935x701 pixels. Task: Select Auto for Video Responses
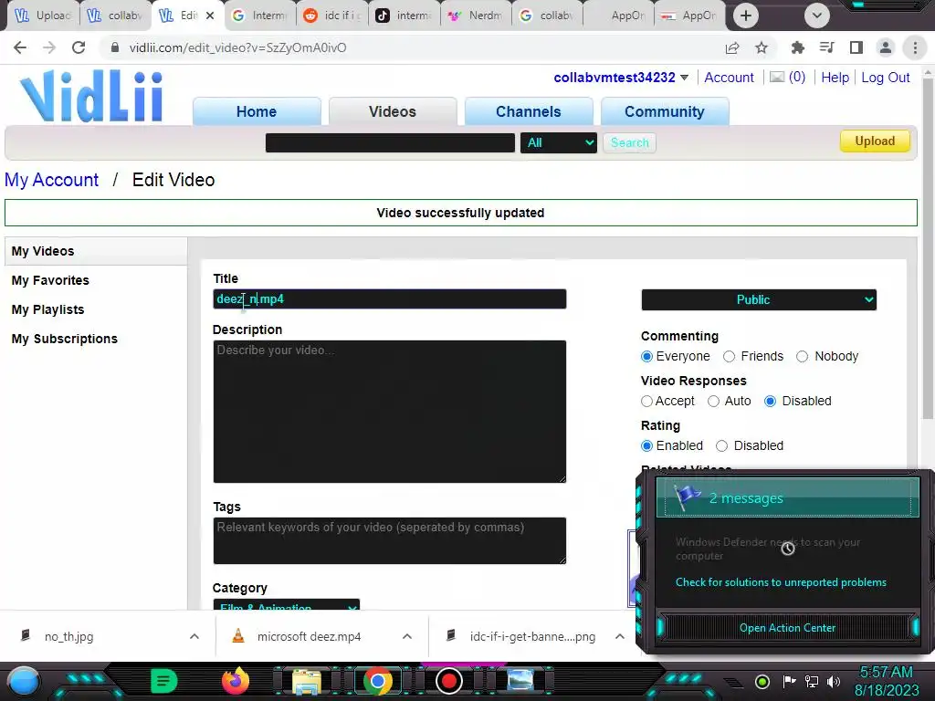[713, 402]
